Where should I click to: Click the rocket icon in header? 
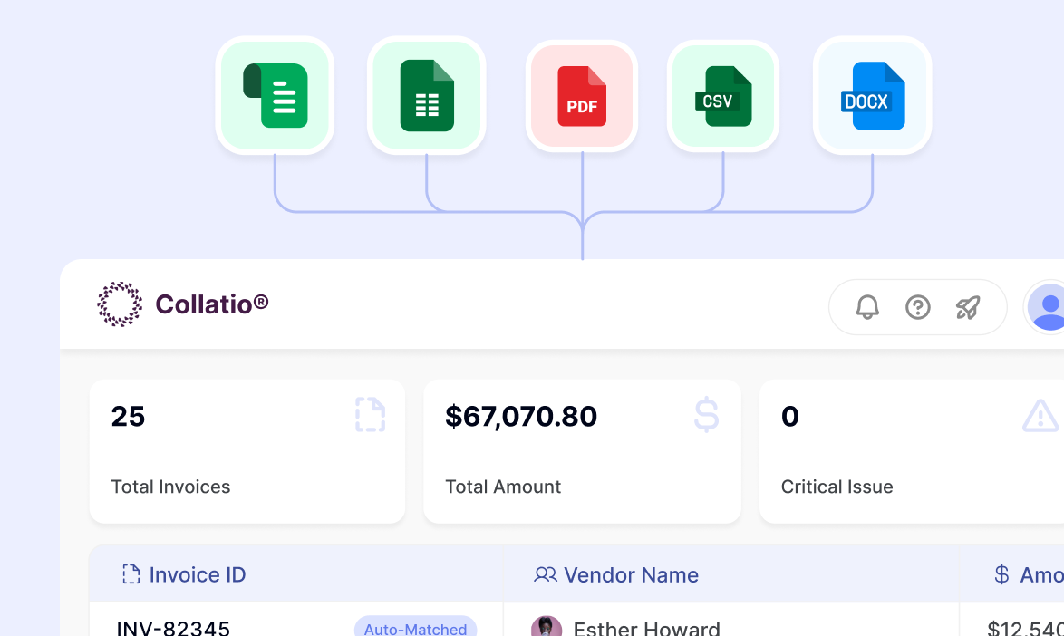pos(968,307)
